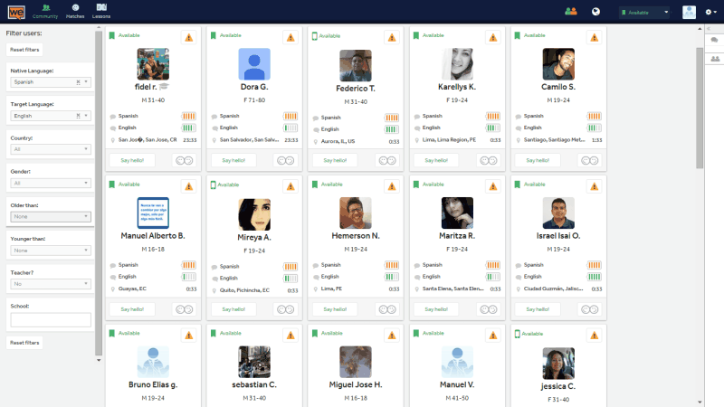Clear the Spanish native language selection
This screenshot has height=407, width=724.
tap(78, 82)
